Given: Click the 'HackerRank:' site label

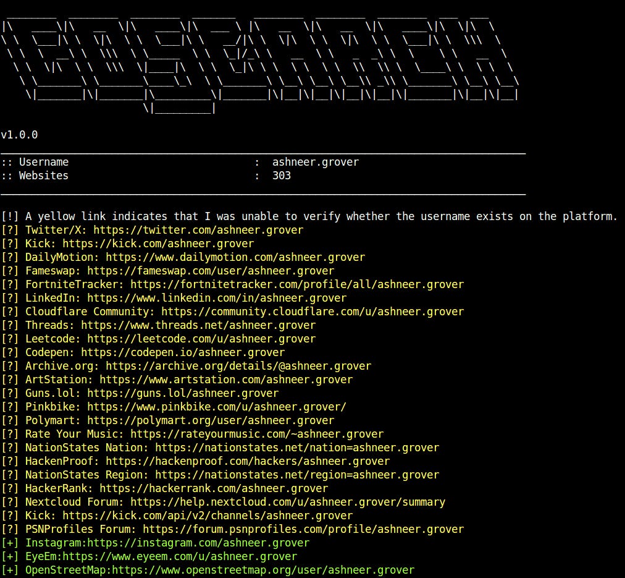Looking at the screenshot, I should [x=59, y=488].
